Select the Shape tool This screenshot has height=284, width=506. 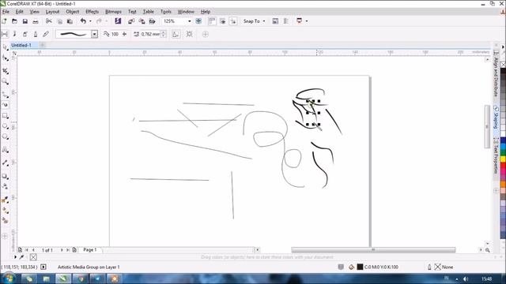click(6, 58)
